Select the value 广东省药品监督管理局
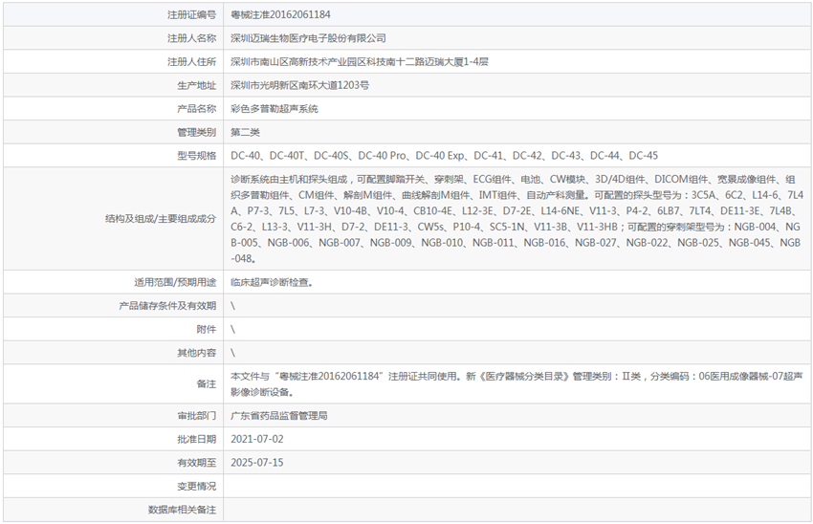Viewport: 813px width, 524px height. click(x=279, y=416)
